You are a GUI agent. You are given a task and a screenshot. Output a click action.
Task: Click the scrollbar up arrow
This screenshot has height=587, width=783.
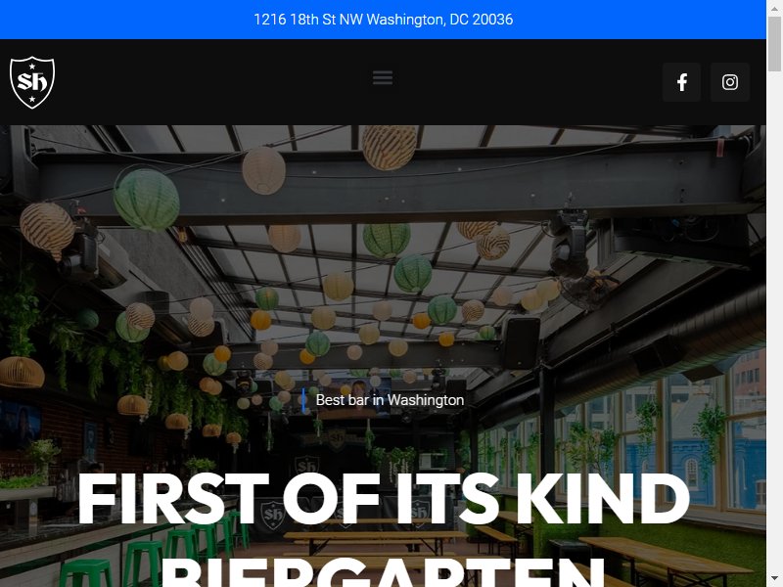point(774,8)
